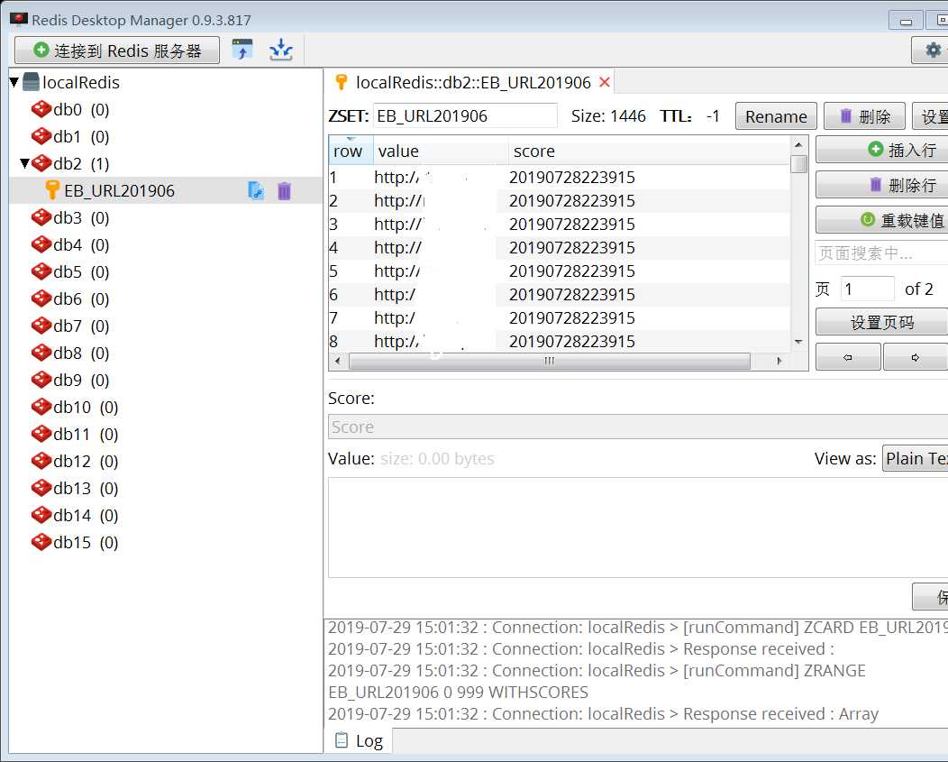Click the 页面搜索中 search field
This screenshot has height=762, width=948.
coord(881,253)
